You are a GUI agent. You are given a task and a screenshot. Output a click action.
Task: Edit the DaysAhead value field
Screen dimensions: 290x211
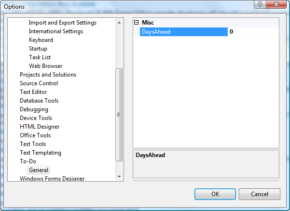[253, 32]
